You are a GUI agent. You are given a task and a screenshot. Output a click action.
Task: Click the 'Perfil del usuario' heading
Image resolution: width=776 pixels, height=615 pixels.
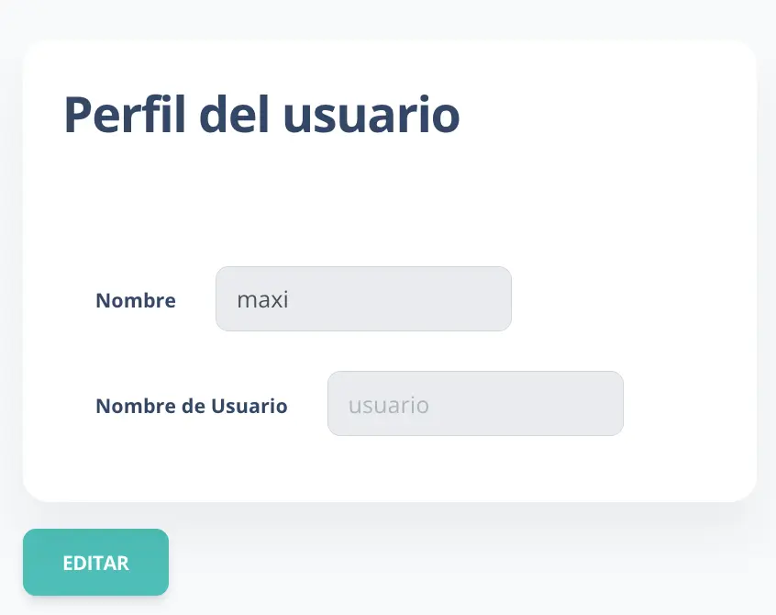tap(262, 114)
